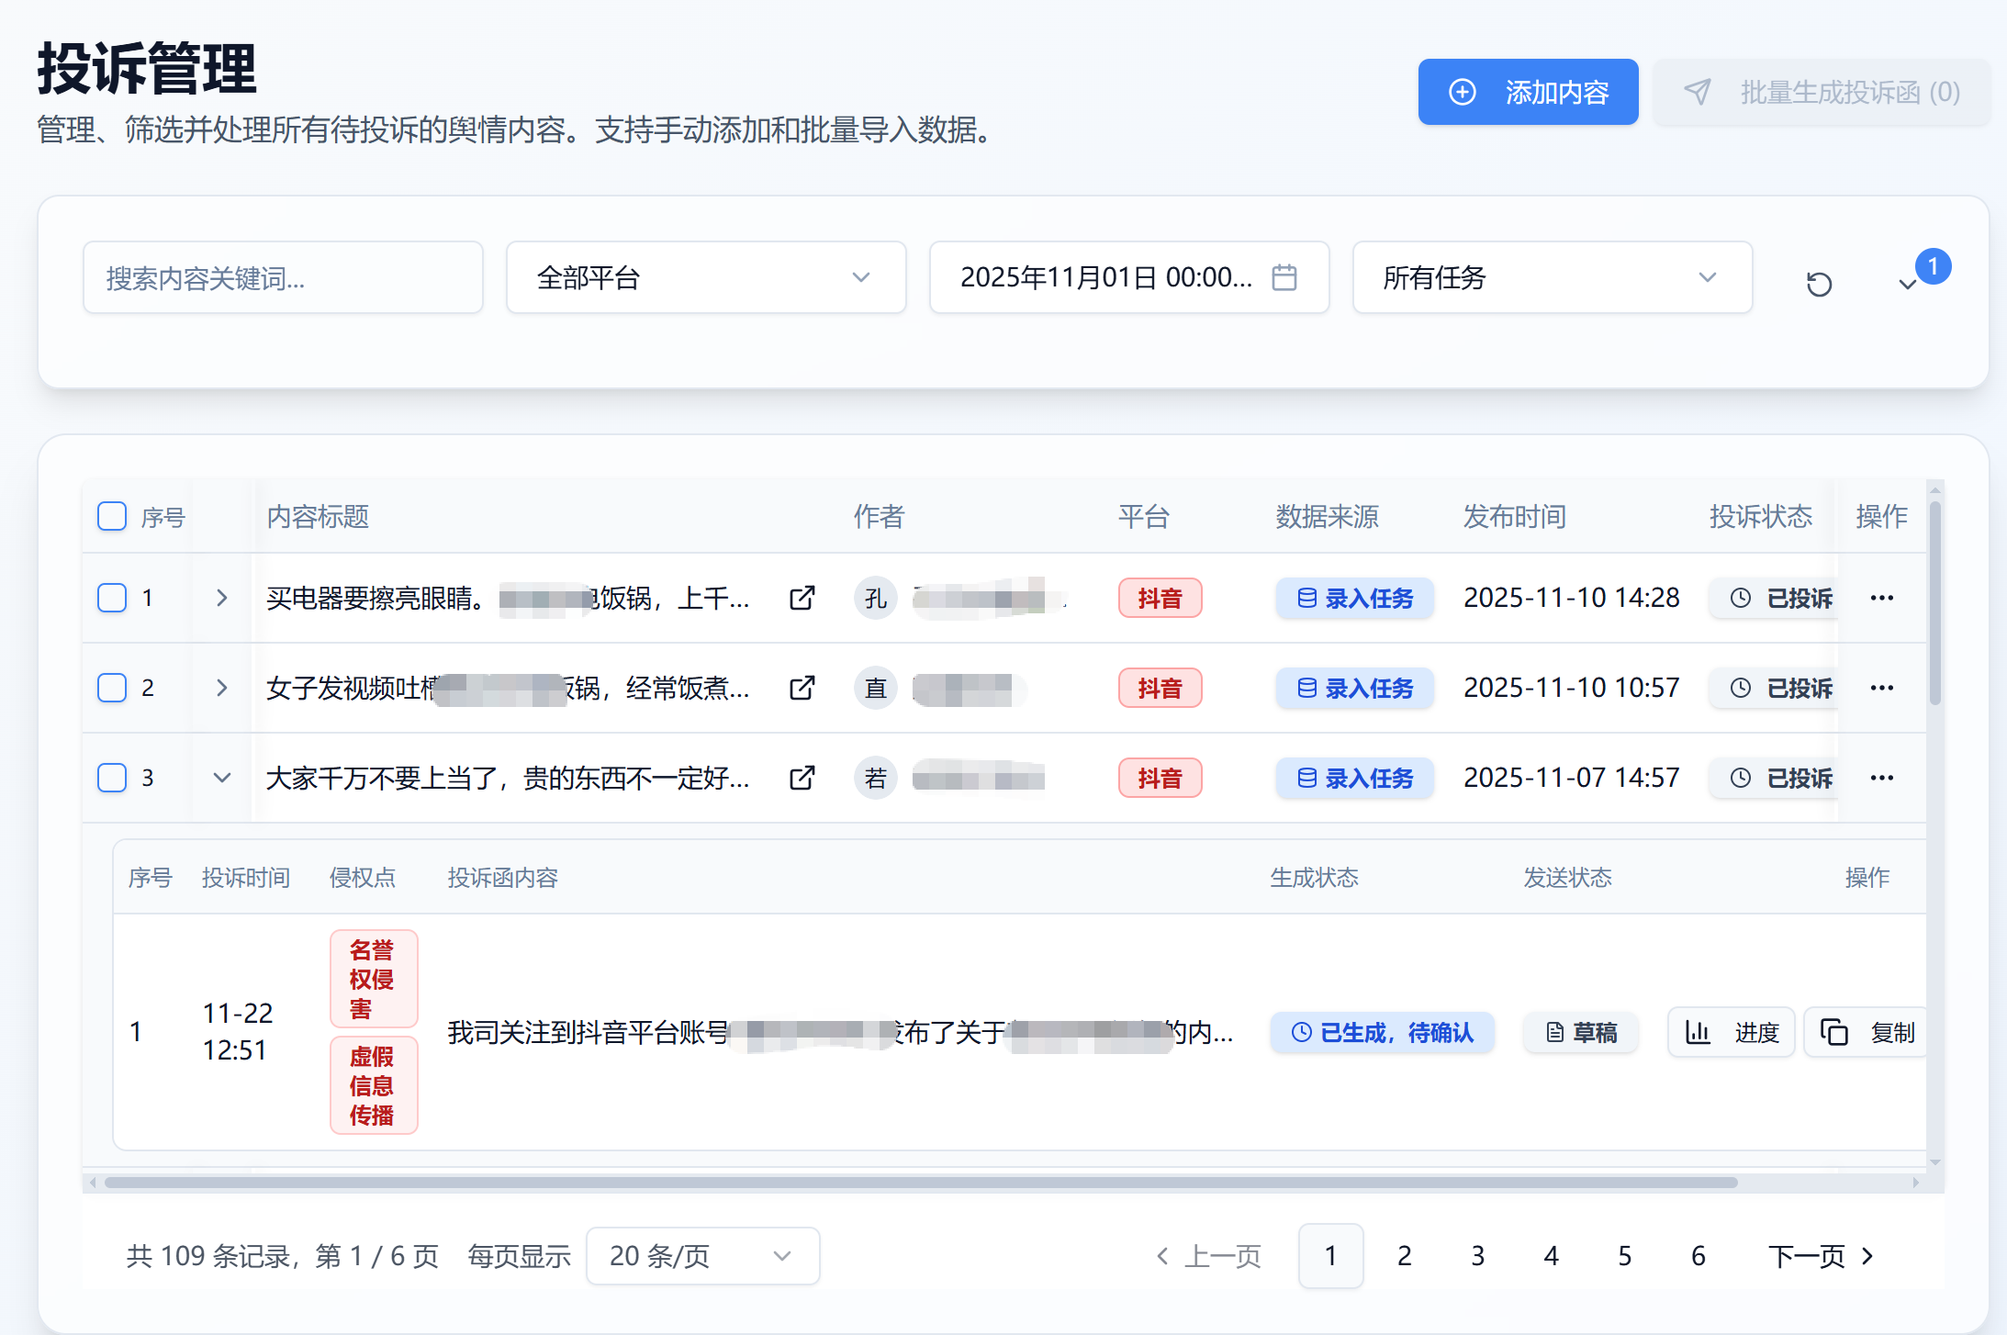The width and height of the screenshot is (2007, 1335).
Task: Click the copy icon button 复制
Action: coord(1867,1032)
